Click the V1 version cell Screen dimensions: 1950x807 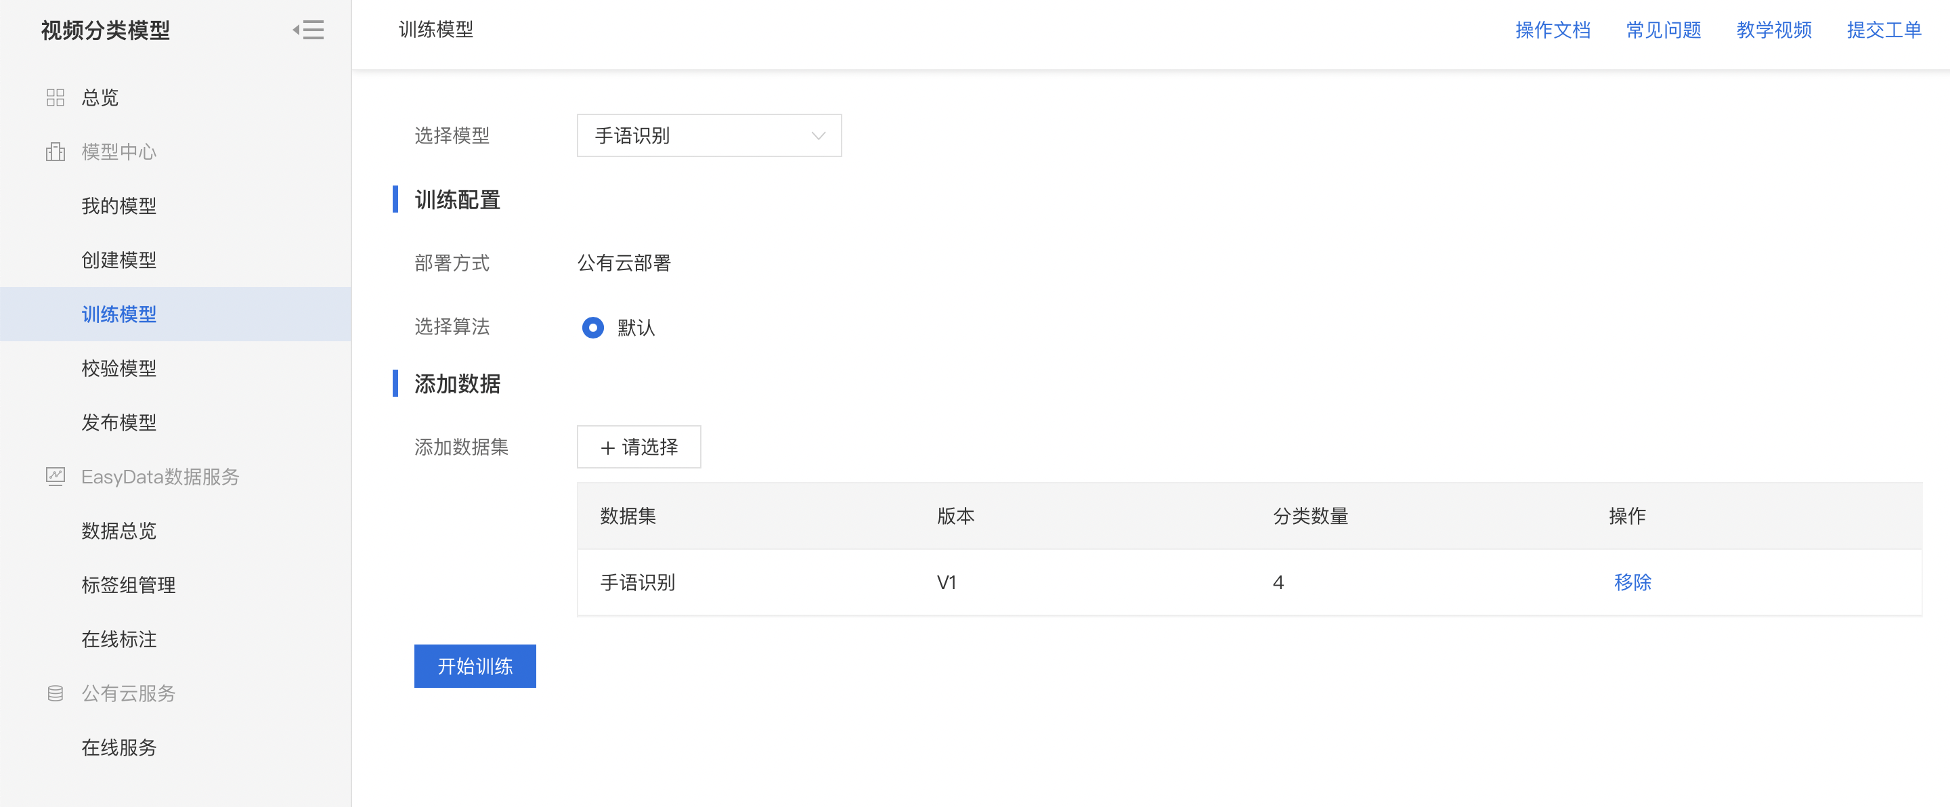(x=947, y=582)
